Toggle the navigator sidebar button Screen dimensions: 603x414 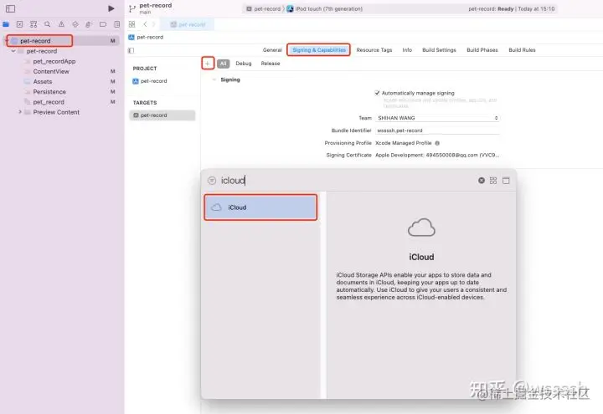(x=10, y=8)
